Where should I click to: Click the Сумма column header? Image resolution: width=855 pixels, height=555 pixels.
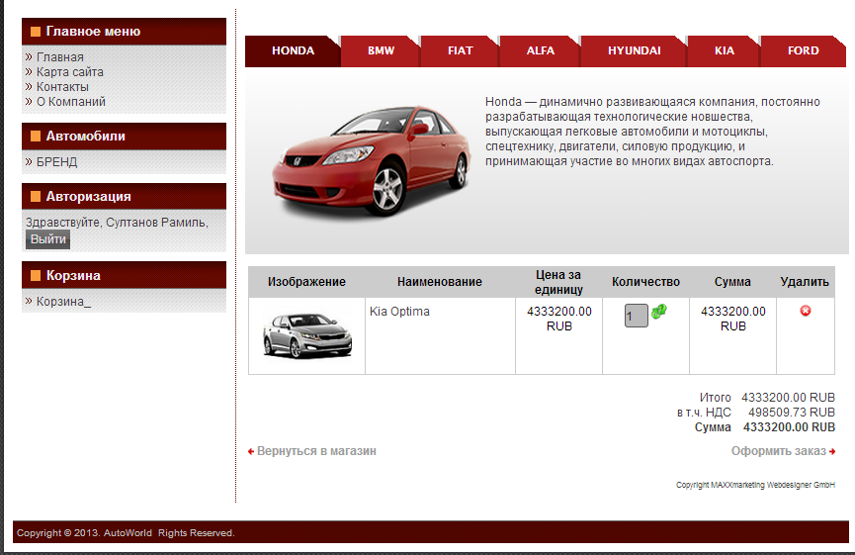[732, 282]
